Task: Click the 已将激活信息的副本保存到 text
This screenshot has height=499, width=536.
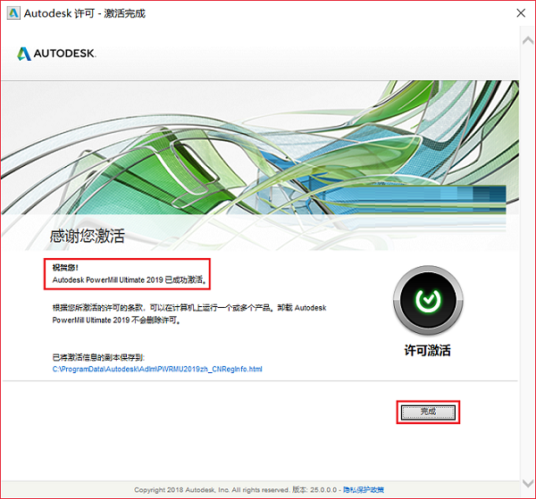Action: coord(98,357)
